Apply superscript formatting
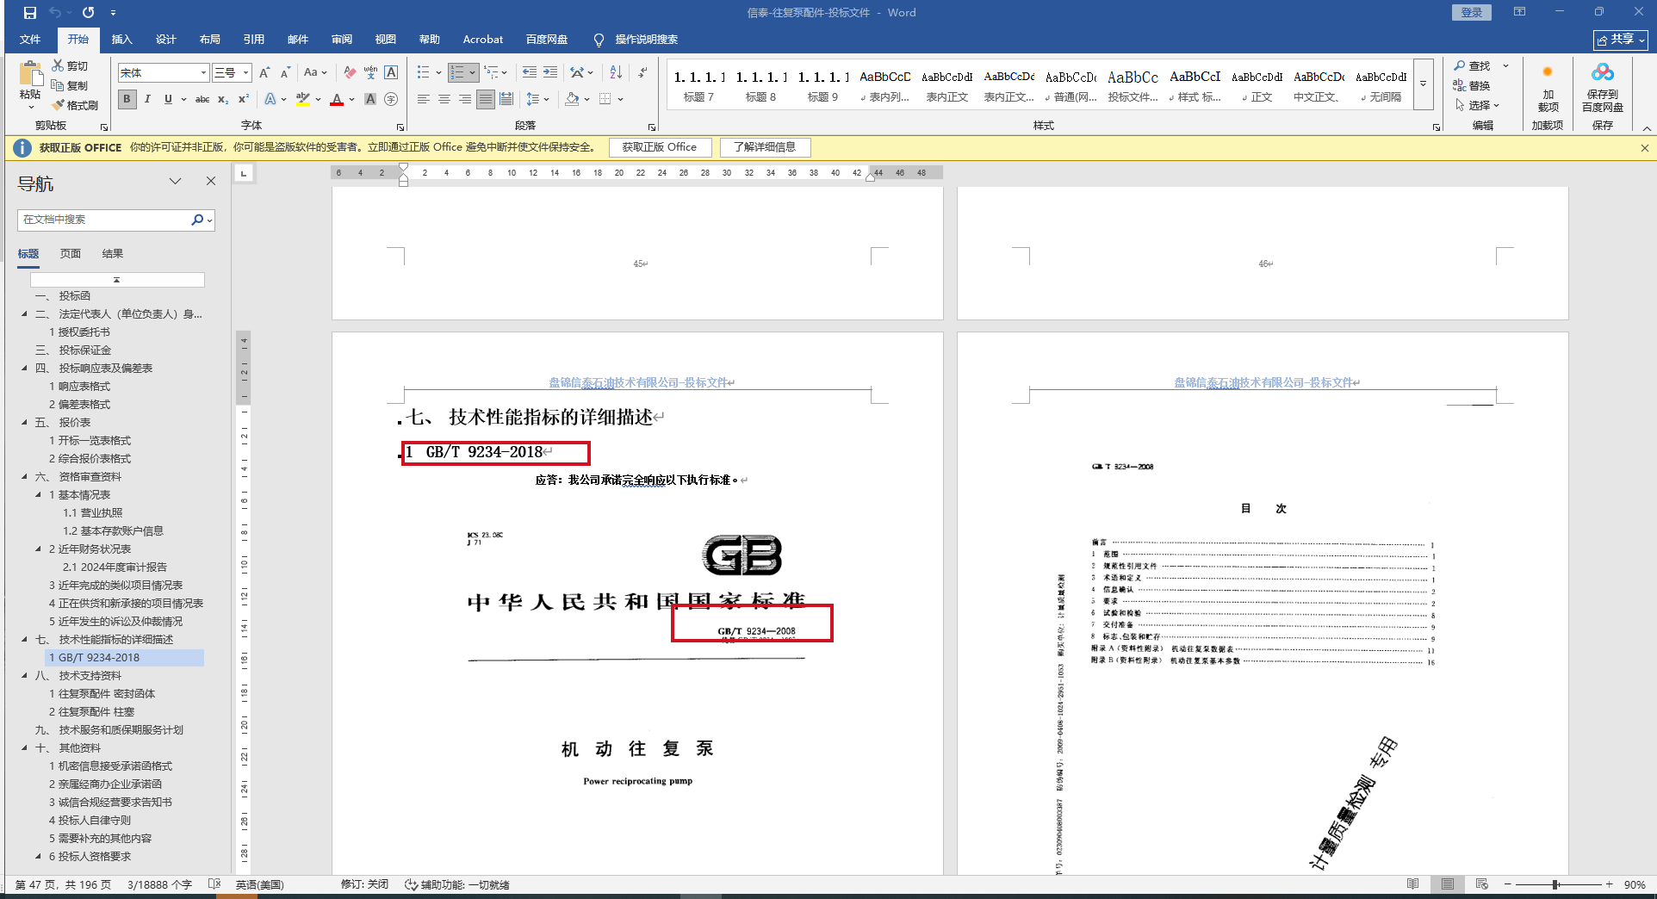 pos(244,99)
